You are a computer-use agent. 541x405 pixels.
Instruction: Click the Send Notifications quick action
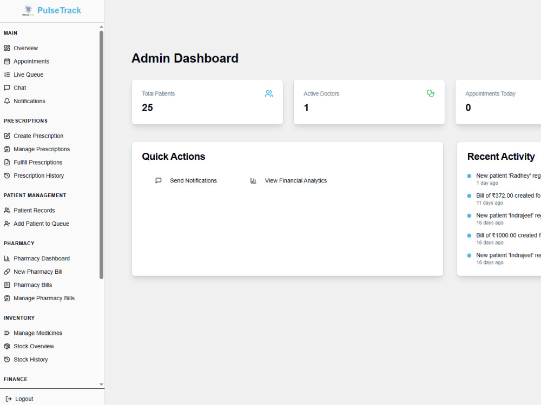186,180
